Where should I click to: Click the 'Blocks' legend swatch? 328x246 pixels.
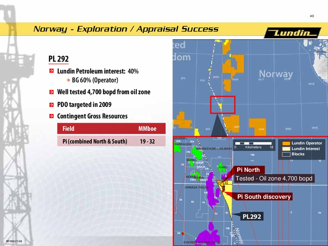tap(286, 154)
